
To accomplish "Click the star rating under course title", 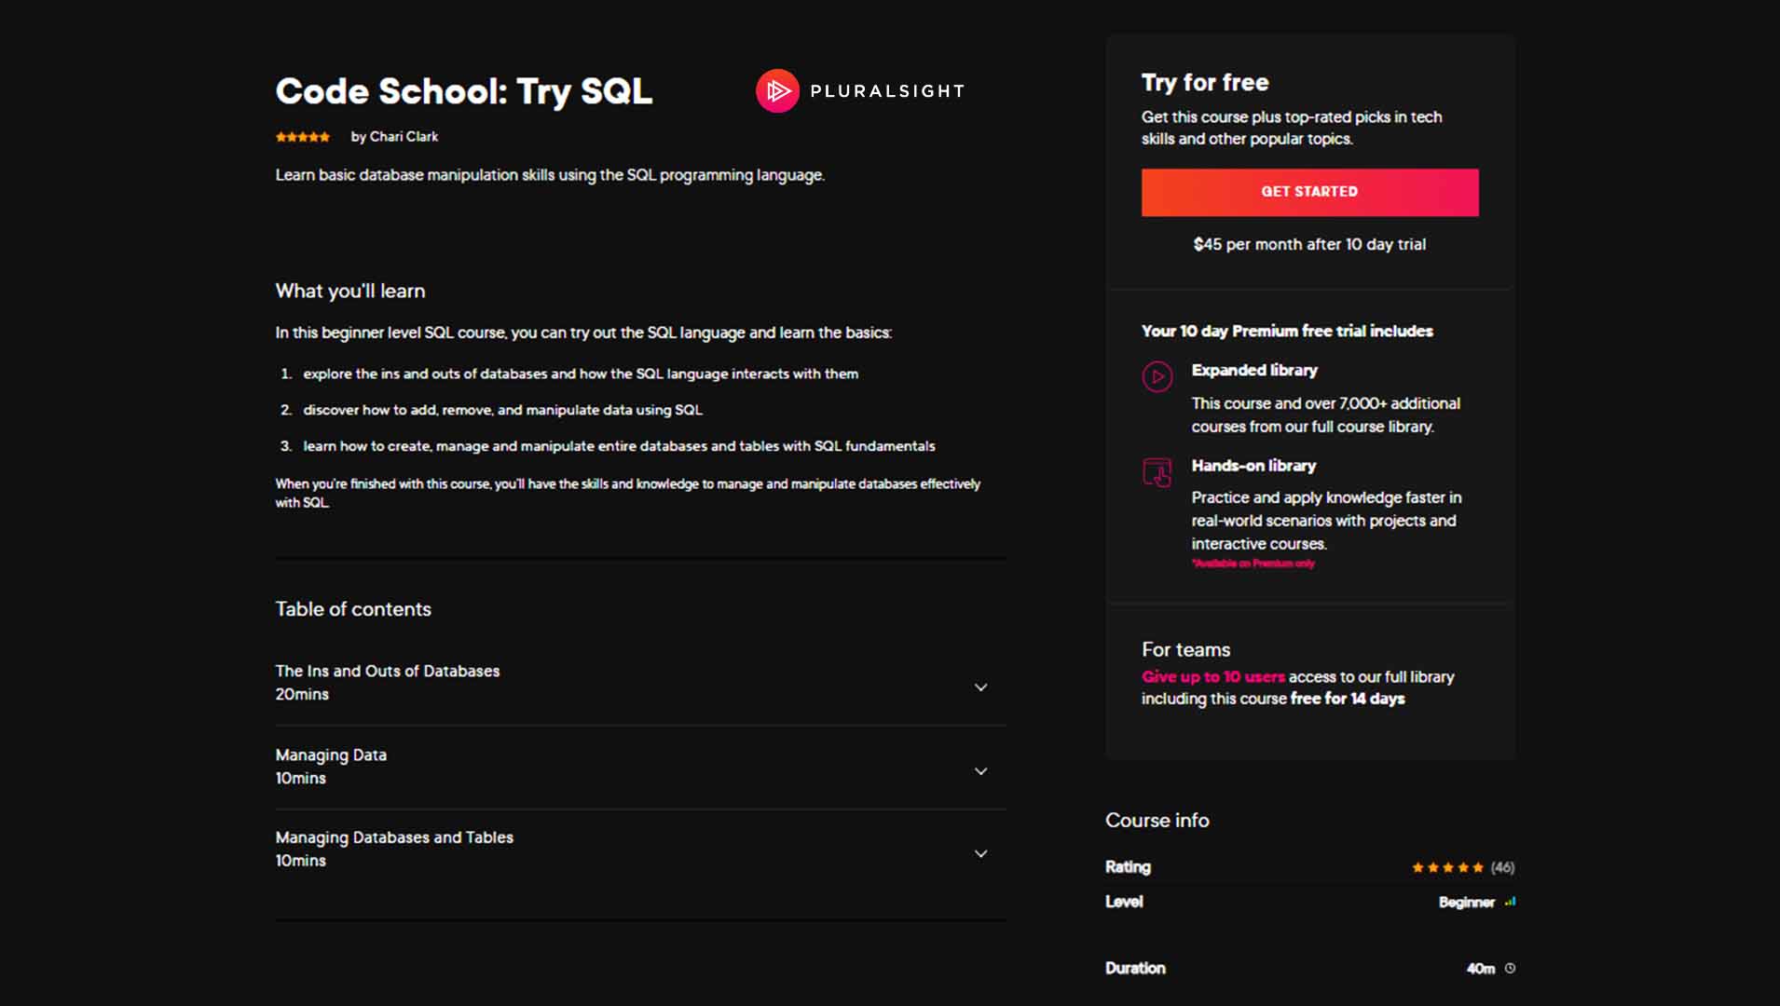I will tap(303, 137).
